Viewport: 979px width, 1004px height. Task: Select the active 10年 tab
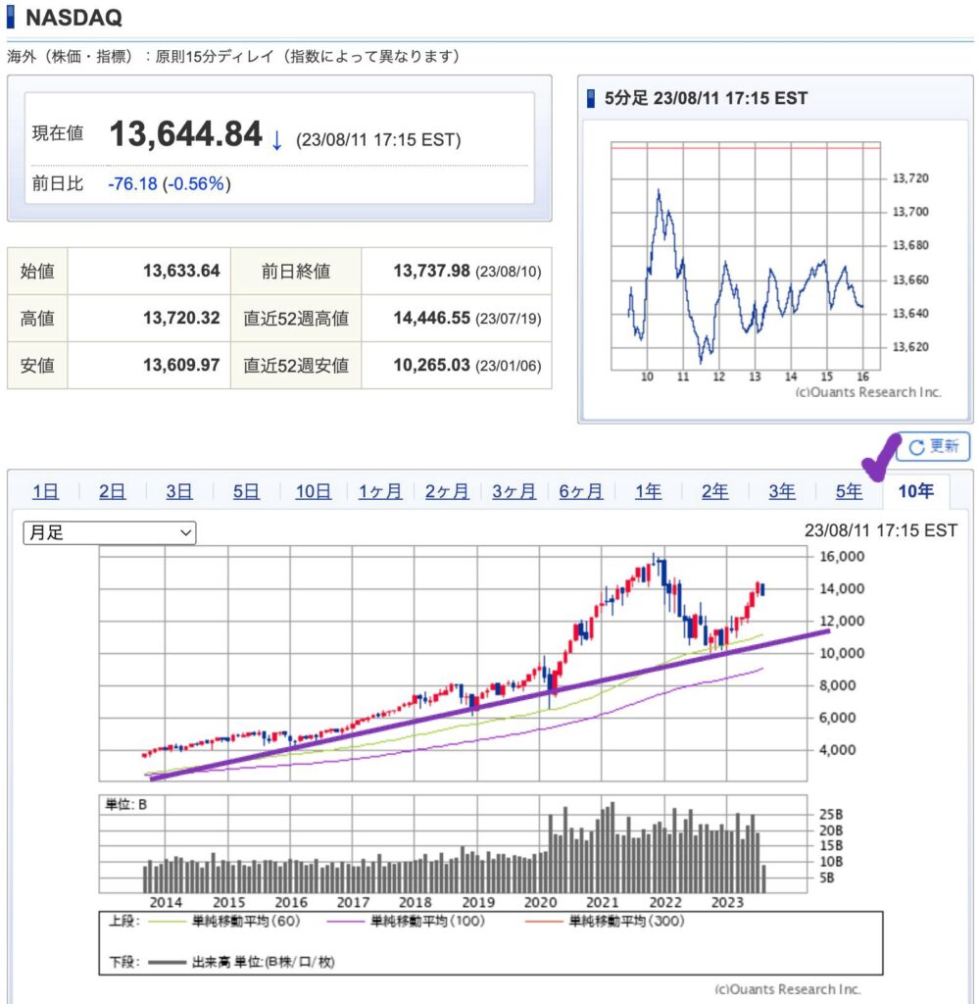pyautogui.click(x=915, y=491)
